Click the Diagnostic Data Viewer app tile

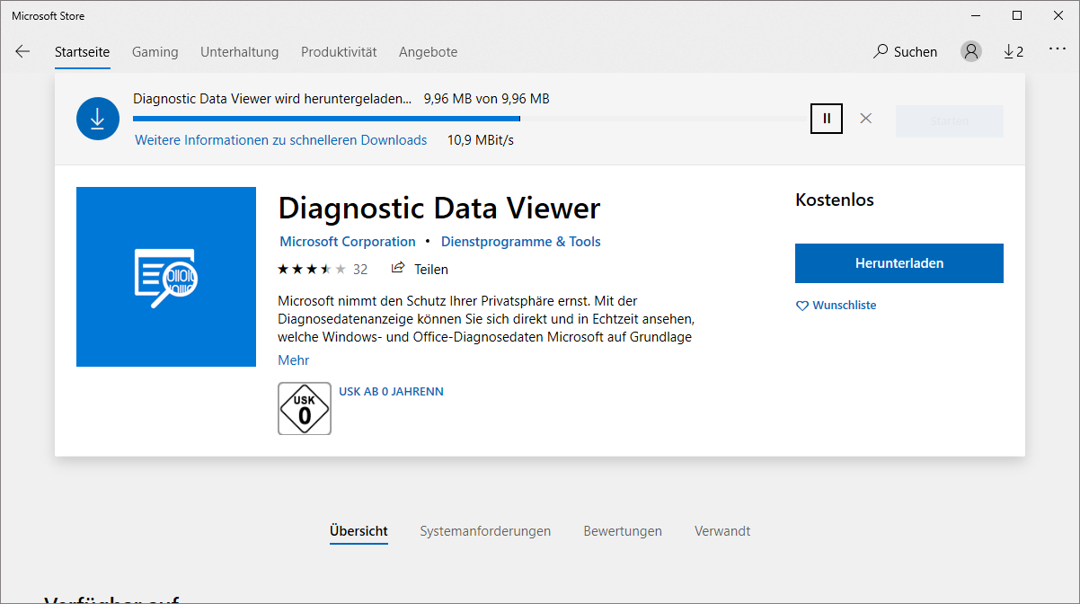[x=166, y=277]
